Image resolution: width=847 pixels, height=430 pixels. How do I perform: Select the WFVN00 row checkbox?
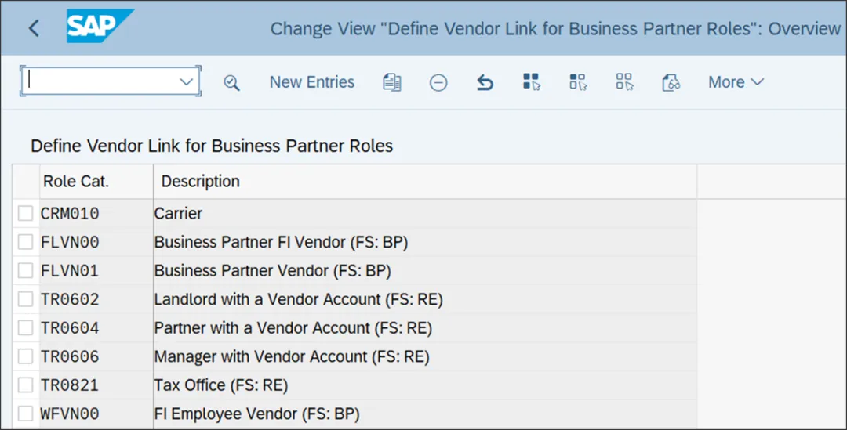(x=26, y=413)
